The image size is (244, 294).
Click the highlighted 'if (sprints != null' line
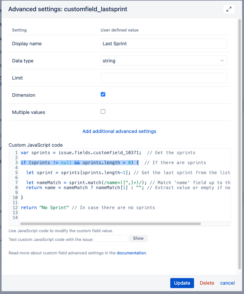tap(80, 163)
